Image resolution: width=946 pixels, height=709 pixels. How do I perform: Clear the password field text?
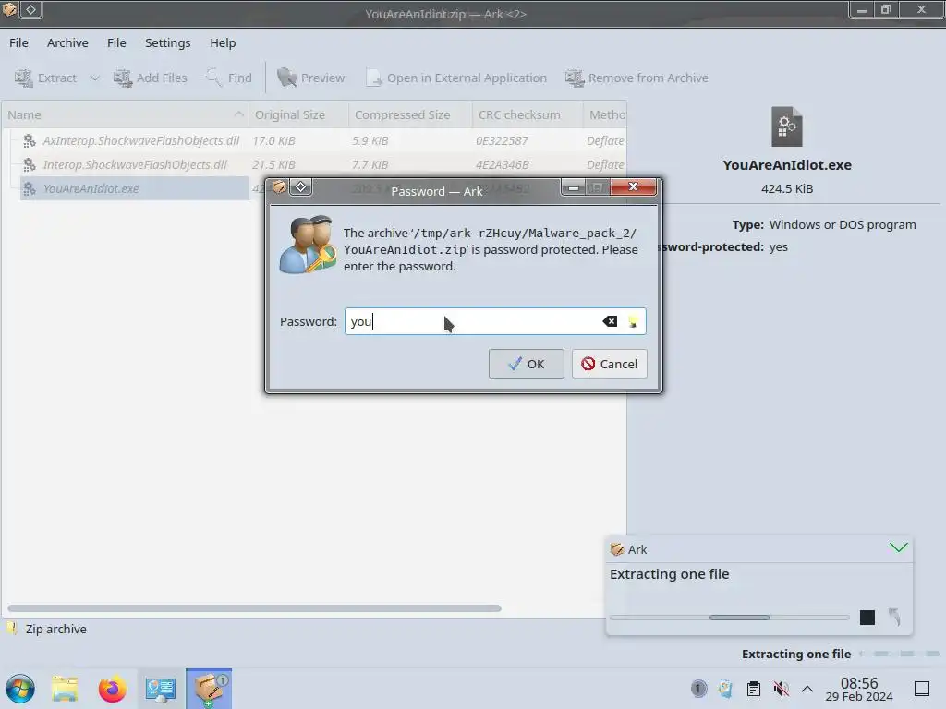610,321
